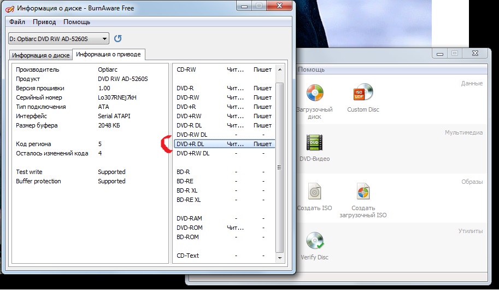The height and width of the screenshot is (290, 499).
Task: Minimize the disc info window
Action: point(244,6)
